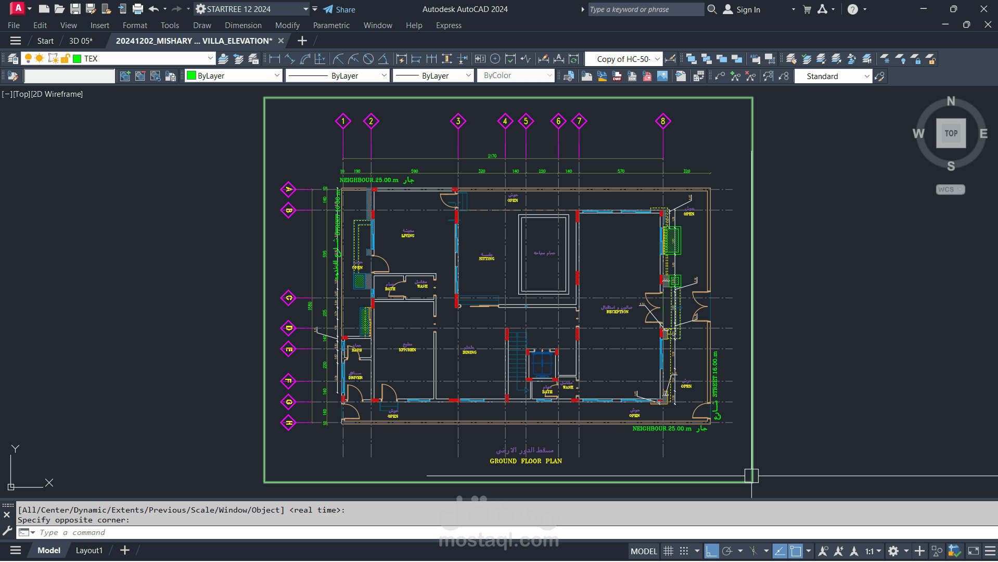Screen dimensions: 998x562
Task: Open the Dimension menu
Action: [x=243, y=25]
